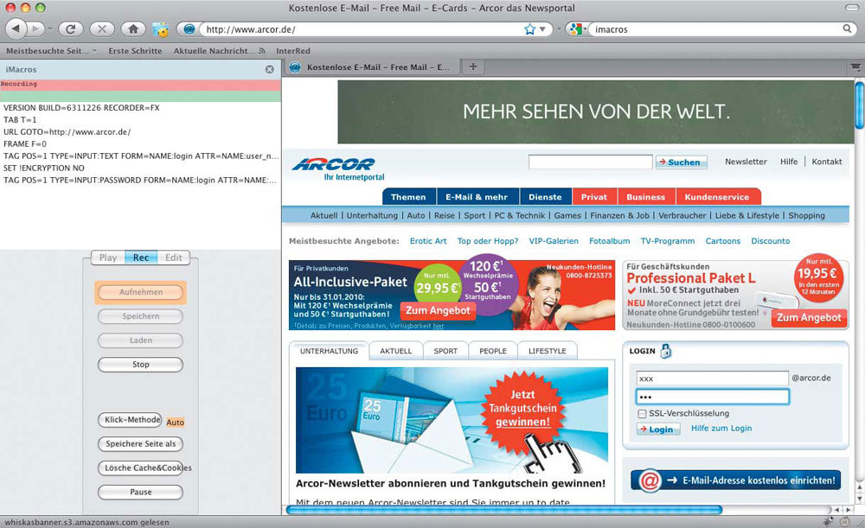Open the URL history dropdown arrow
This screenshot has height=528, width=865.
tap(543, 29)
